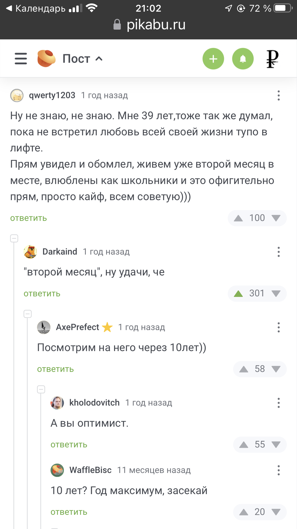Open options menu for qwerty1203's comment
This screenshot has height=529, width=297.
point(279,95)
